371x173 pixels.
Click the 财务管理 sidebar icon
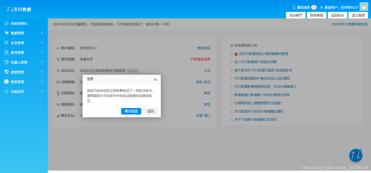[x=6, y=82]
